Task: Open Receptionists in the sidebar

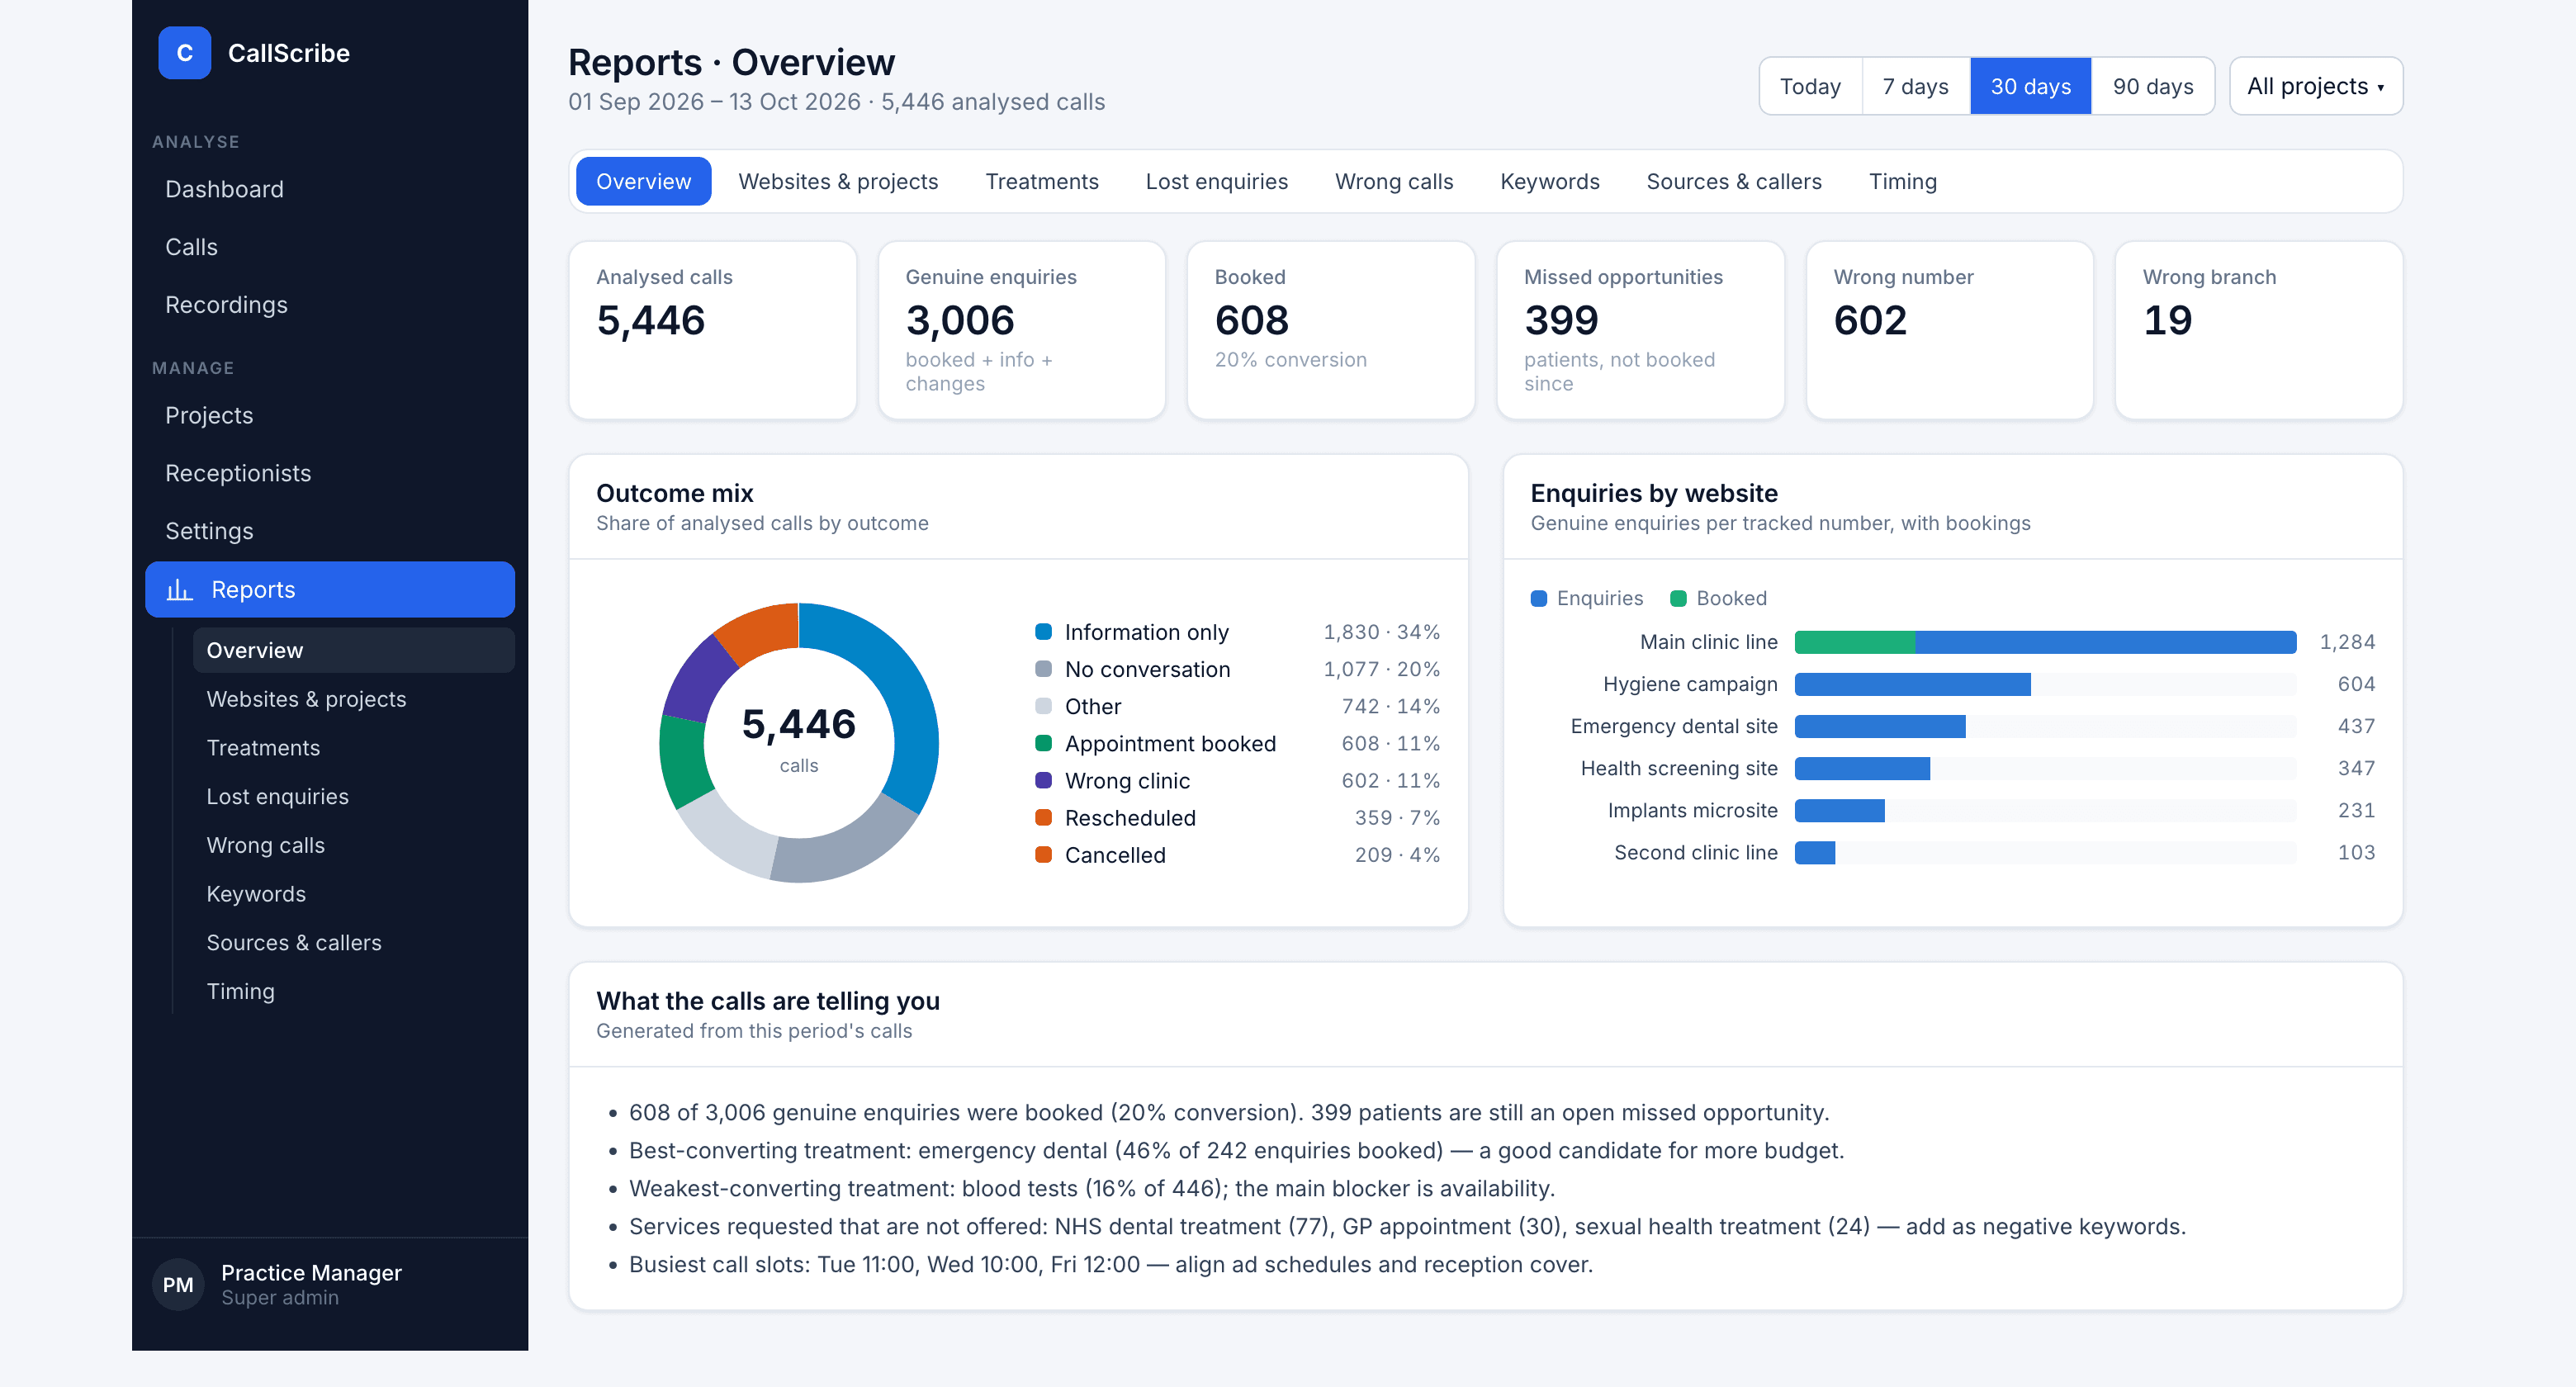Action: coord(330,473)
